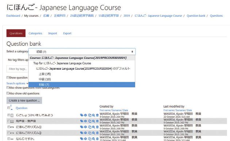Viewport: 230px width, 141px height.
Task: Sort by Question column header
Action: pyautogui.click(x=22, y=108)
